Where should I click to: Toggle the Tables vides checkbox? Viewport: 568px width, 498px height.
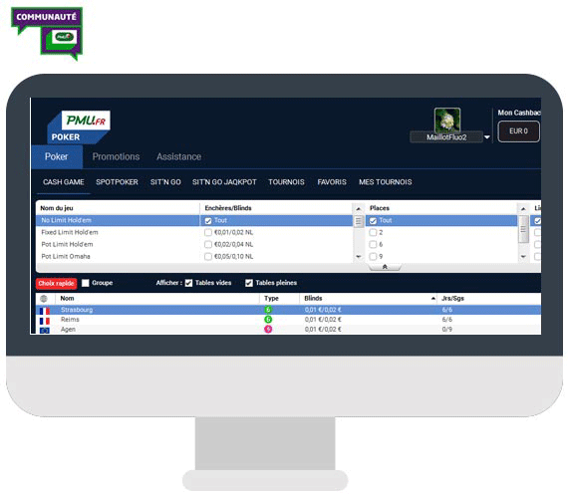(x=188, y=283)
